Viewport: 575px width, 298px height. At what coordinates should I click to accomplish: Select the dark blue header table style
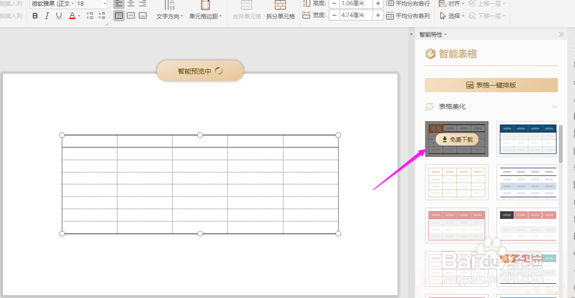tap(528, 139)
